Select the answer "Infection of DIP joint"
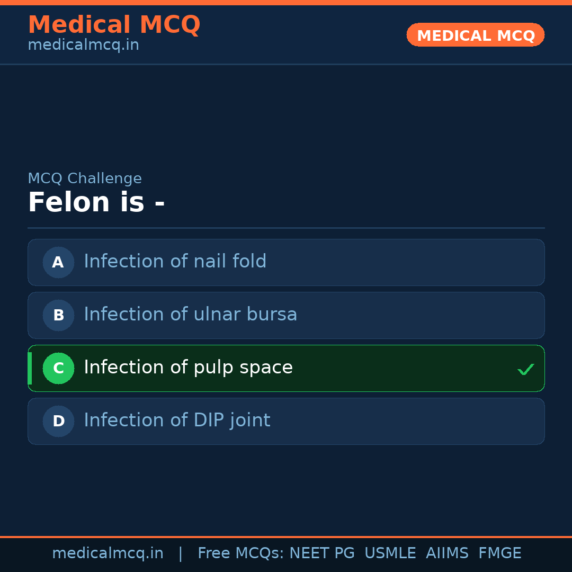The image size is (572, 572). click(177, 421)
